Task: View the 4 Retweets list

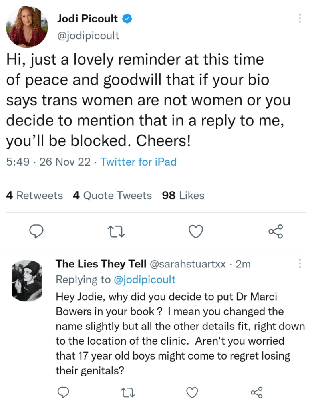Action: 35,196
